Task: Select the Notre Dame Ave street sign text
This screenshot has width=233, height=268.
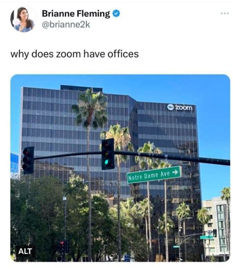Action: click(x=149, y=176)
